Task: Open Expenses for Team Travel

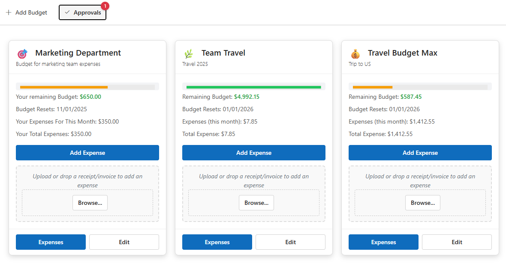Action: pos(217,242)
